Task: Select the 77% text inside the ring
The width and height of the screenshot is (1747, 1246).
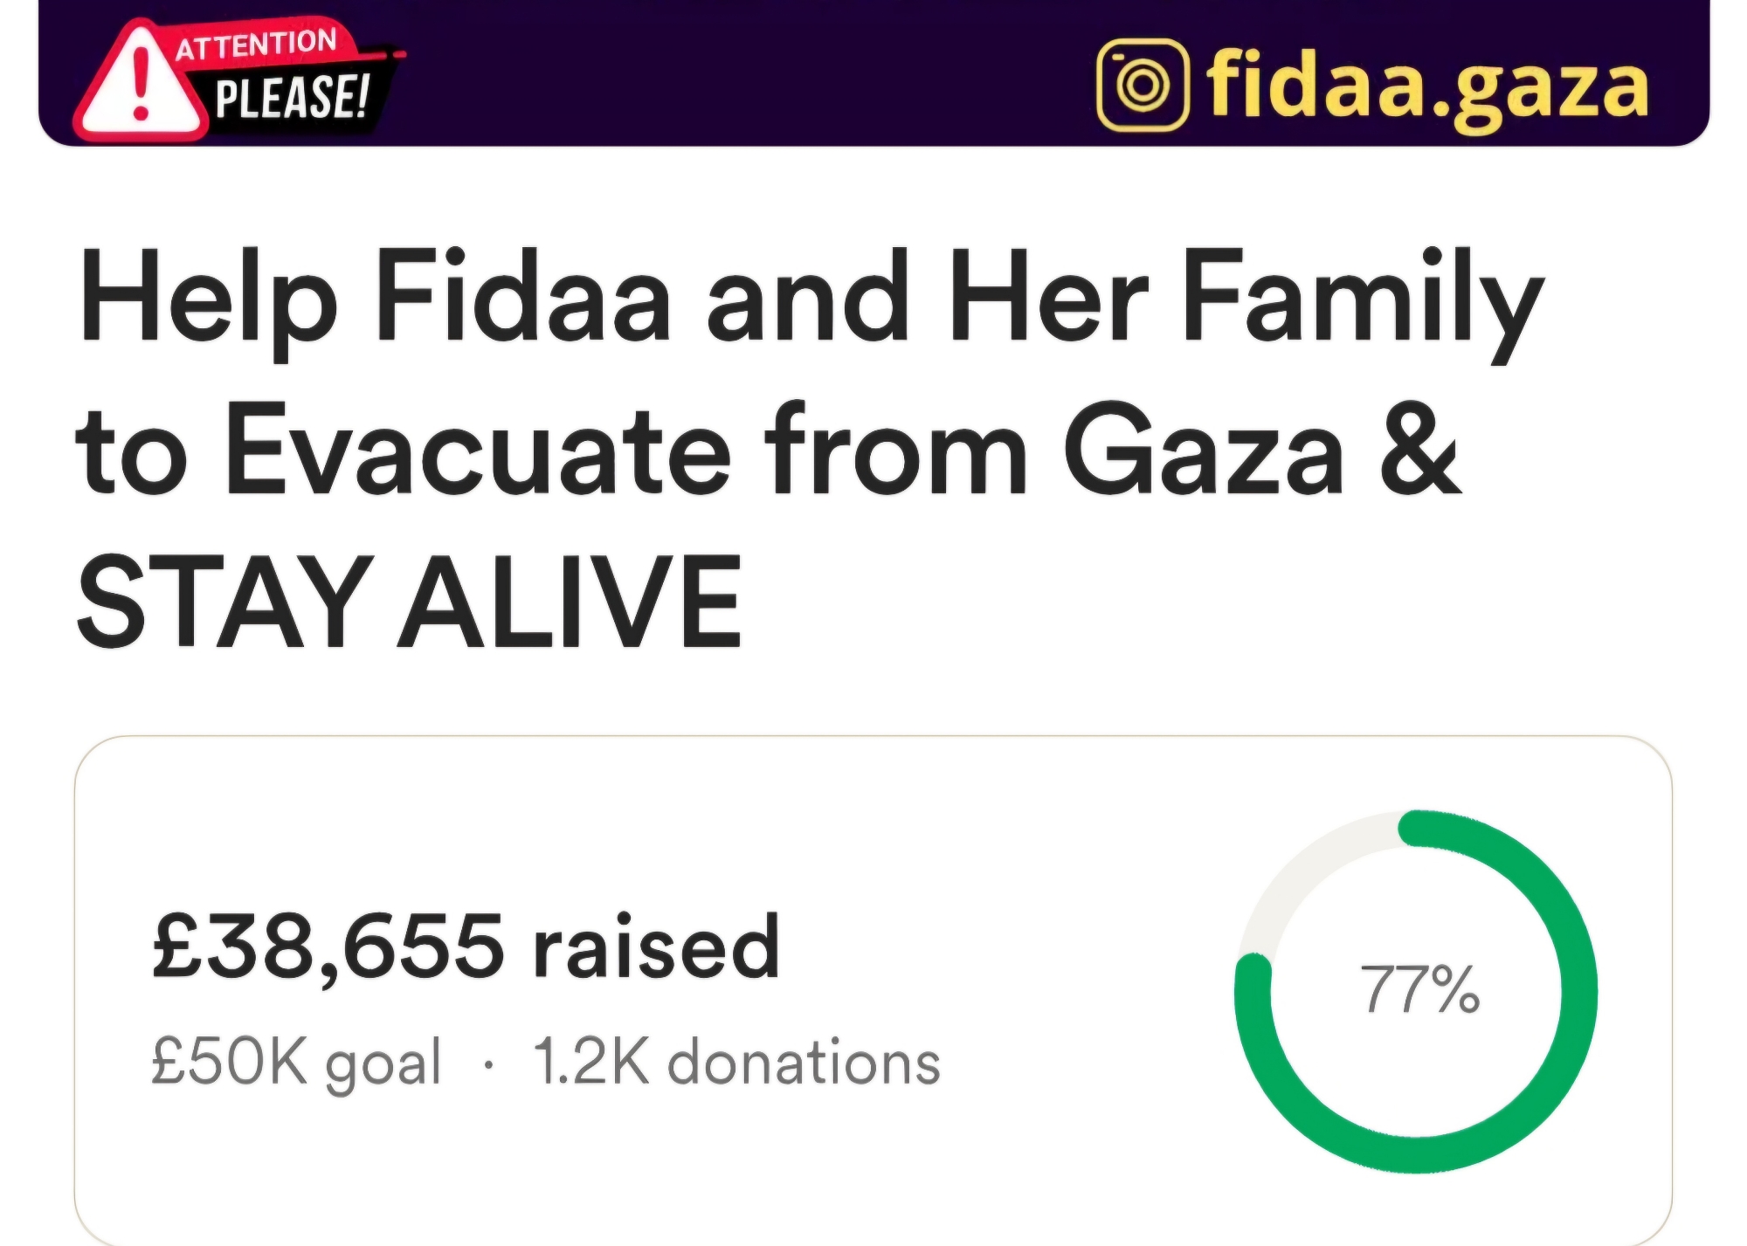Action: click(1419, 990)
